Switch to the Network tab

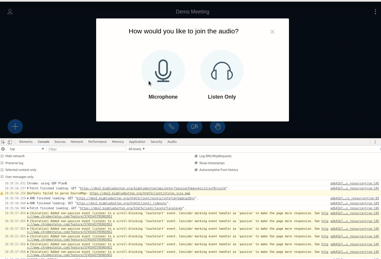(77, 142)
